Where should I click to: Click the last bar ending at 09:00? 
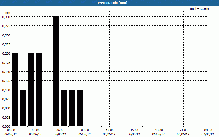point(80,108)
